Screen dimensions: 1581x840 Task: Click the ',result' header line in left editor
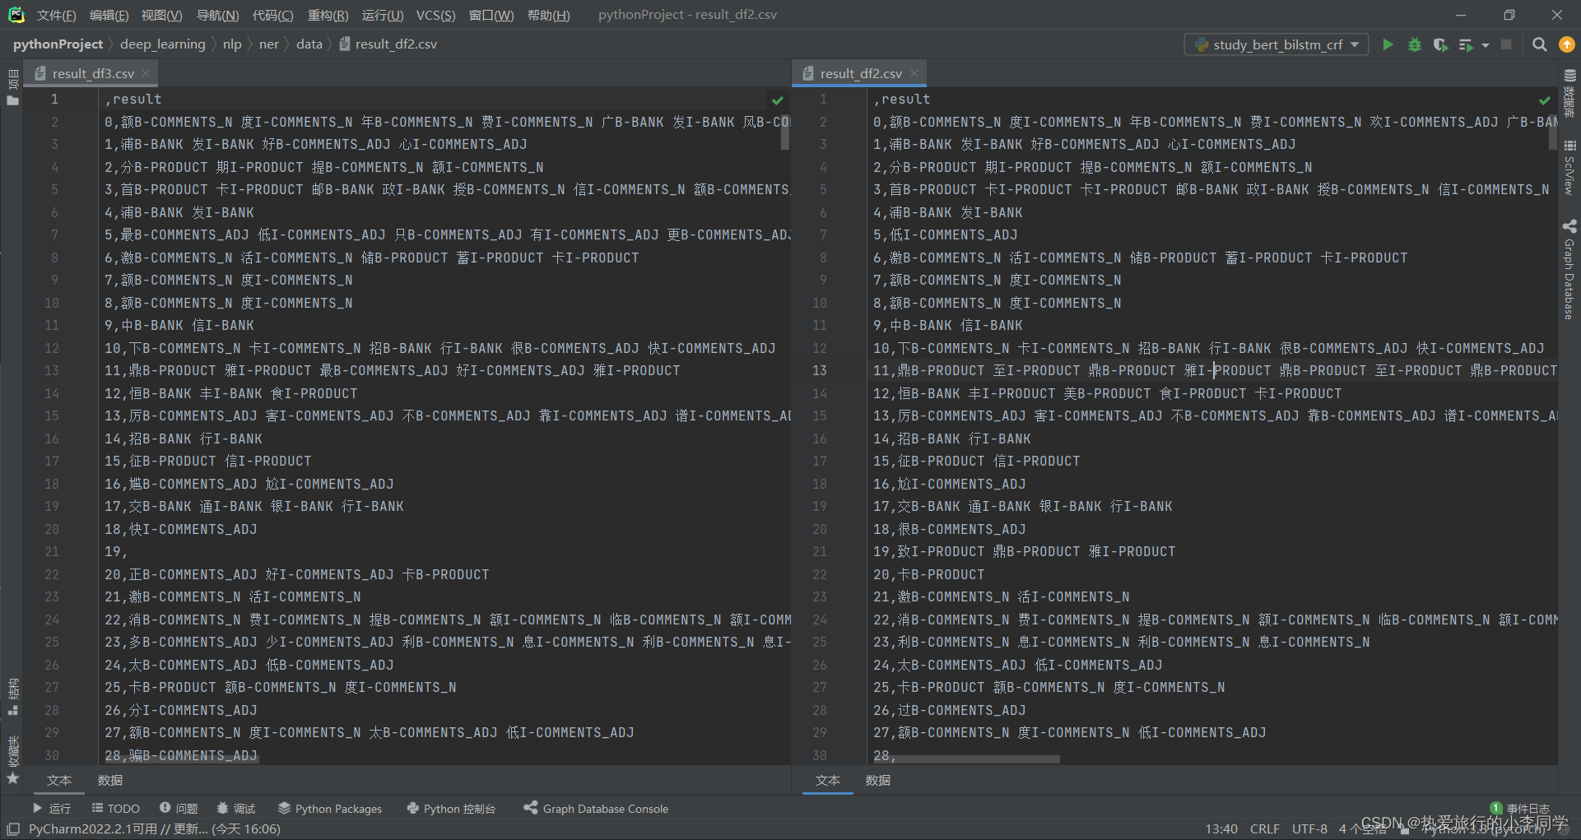click(133, 99)
